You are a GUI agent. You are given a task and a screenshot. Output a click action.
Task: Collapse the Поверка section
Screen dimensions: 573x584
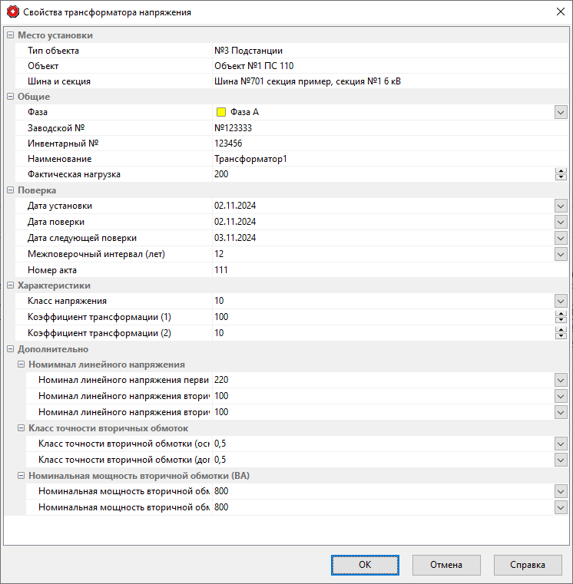pos(10,190)
